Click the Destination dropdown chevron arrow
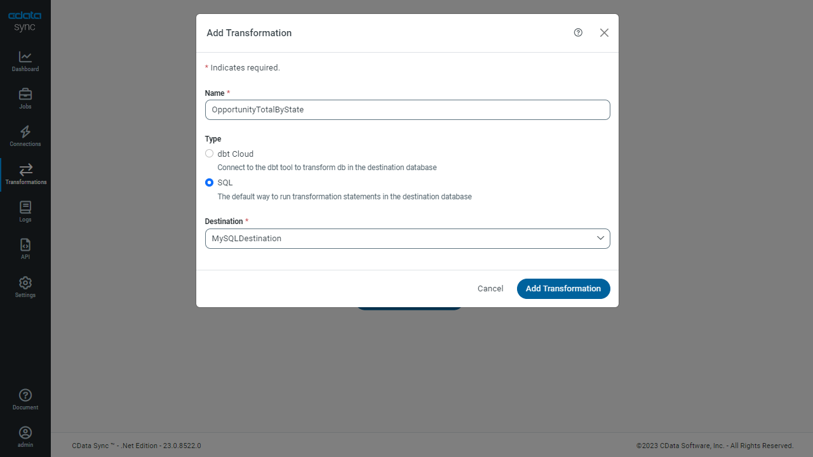813x457 pixels. 600,238
